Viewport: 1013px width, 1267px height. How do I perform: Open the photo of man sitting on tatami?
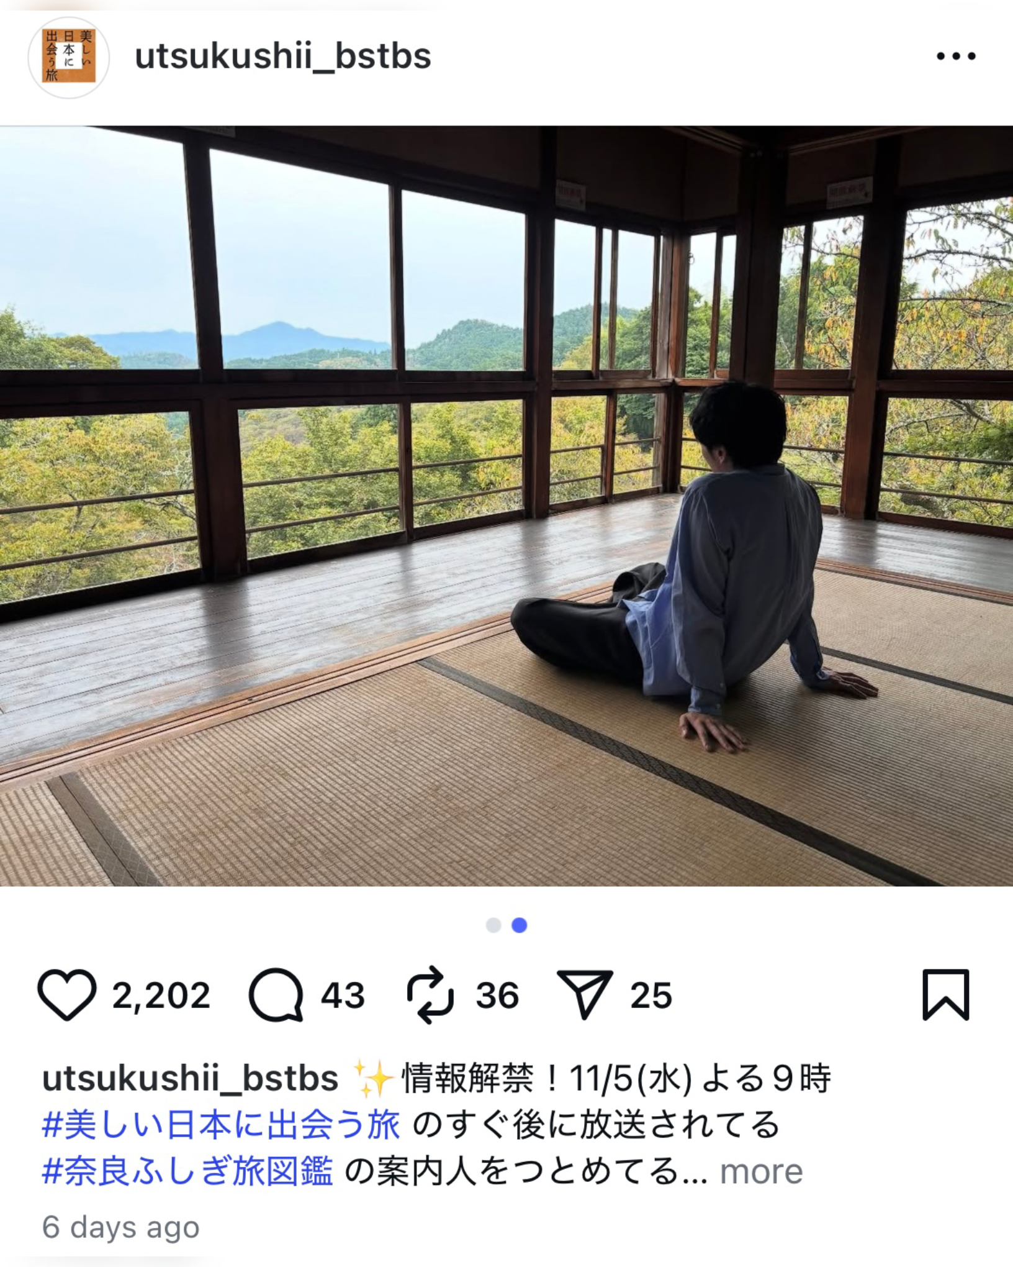click(x=506, y=506)
